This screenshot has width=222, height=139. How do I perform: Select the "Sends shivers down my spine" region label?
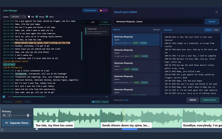126,125
